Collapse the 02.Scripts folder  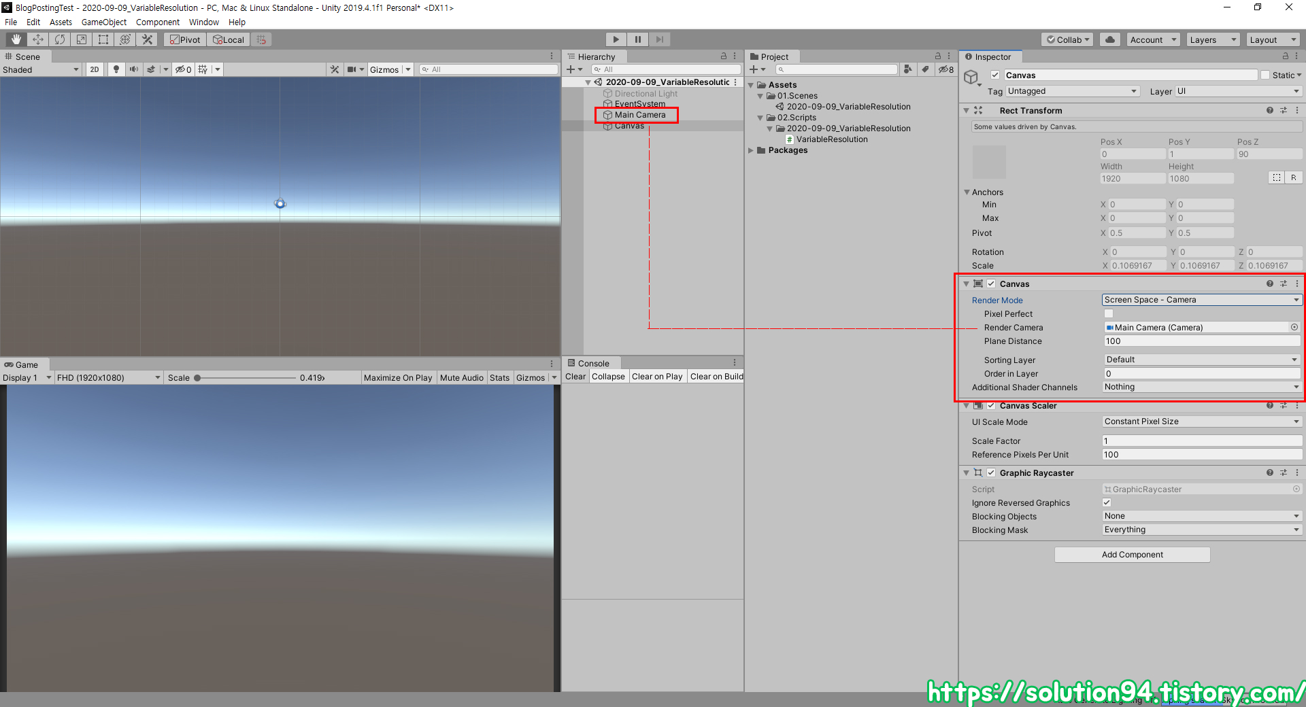[760, 118]
